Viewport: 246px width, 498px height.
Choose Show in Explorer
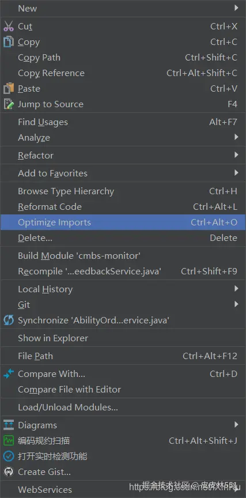coord(123,338)
